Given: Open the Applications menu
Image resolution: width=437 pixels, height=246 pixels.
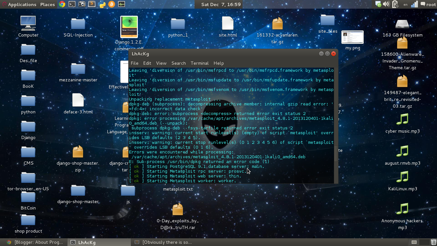Looking at the screenshot, I should pyautogui.click(x=19, y=4).
